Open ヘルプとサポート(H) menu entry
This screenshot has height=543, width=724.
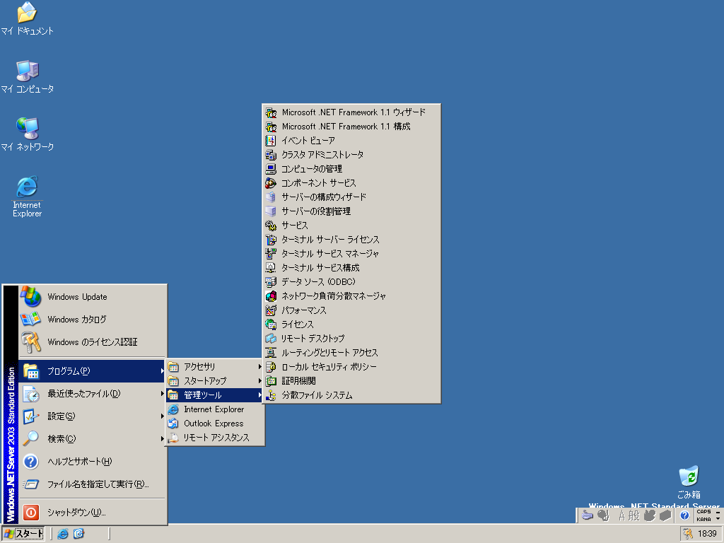pyautogui.click(x=93, y=461)
